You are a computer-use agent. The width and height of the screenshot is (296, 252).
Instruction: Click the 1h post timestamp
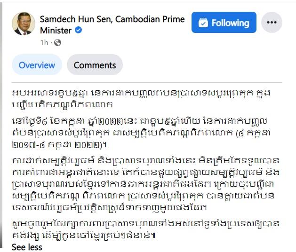[44, 43]
